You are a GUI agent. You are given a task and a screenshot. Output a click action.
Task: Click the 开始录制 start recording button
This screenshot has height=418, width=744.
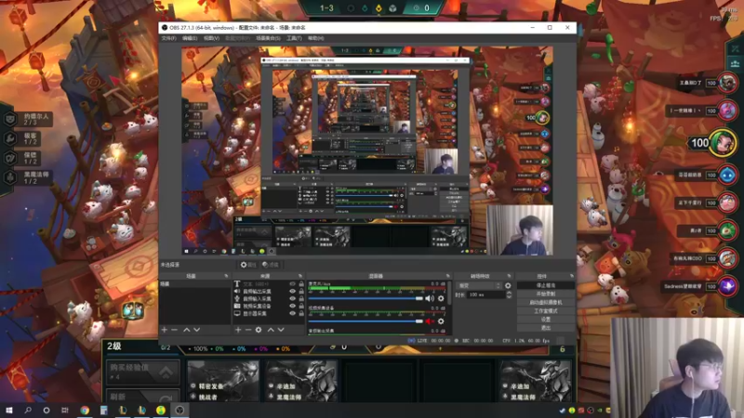click(x=545, y=294)
